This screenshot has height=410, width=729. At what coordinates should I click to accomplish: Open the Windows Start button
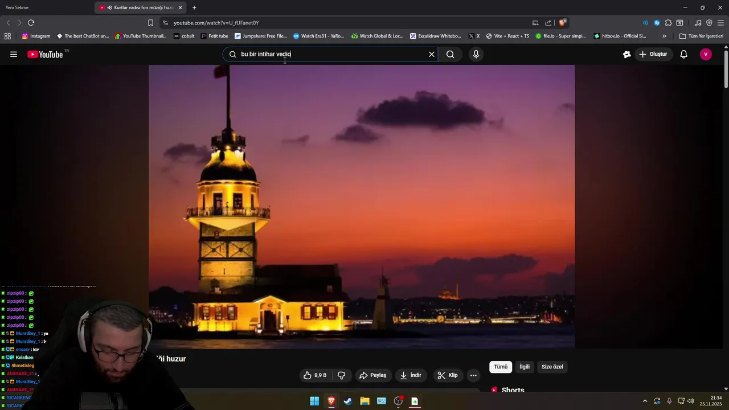tap(314, 401)
